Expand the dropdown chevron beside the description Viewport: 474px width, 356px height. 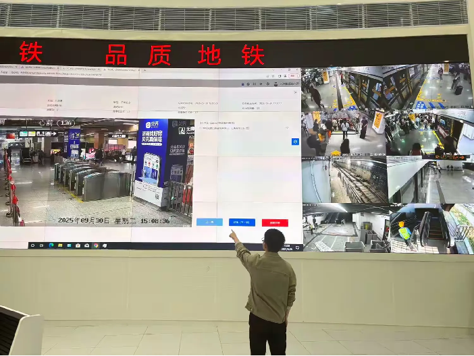coord(286,128)
